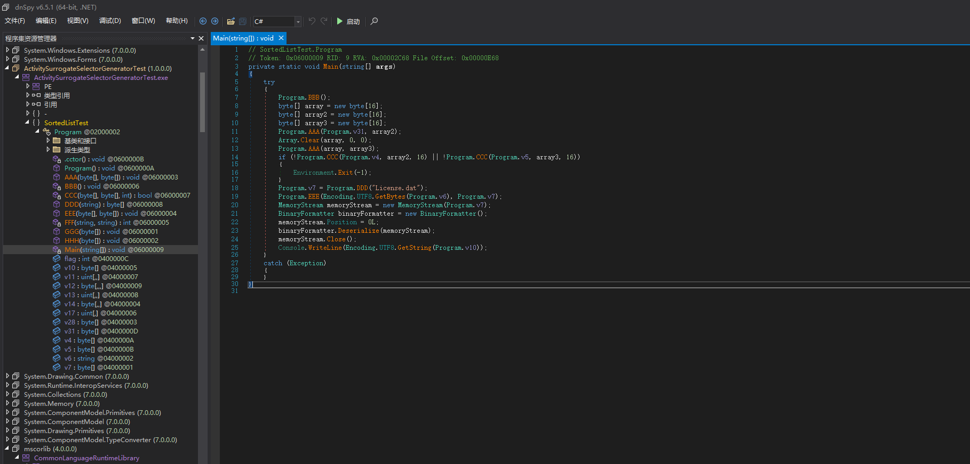Click Deserialize method reference in code
Screen dimensions: 970x464
pos(358,231)
